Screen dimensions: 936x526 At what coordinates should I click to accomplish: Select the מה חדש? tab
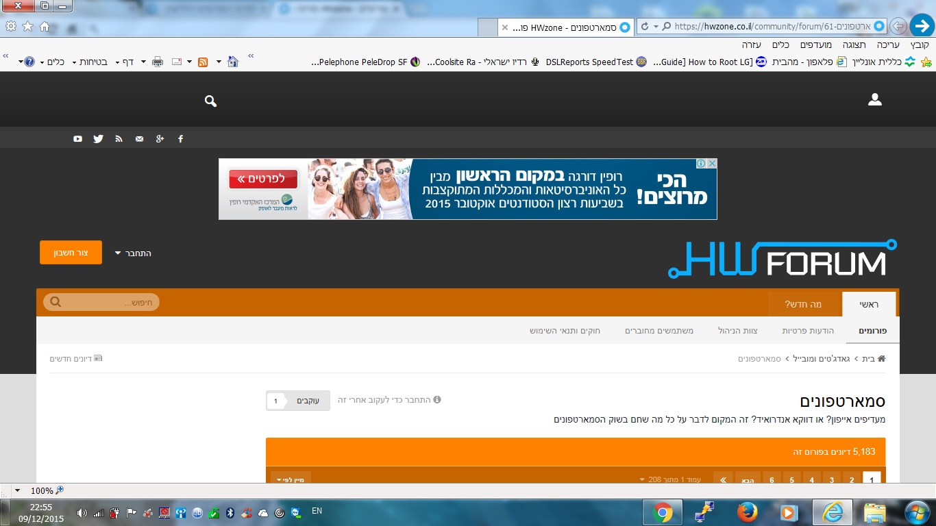coord(803,304)
